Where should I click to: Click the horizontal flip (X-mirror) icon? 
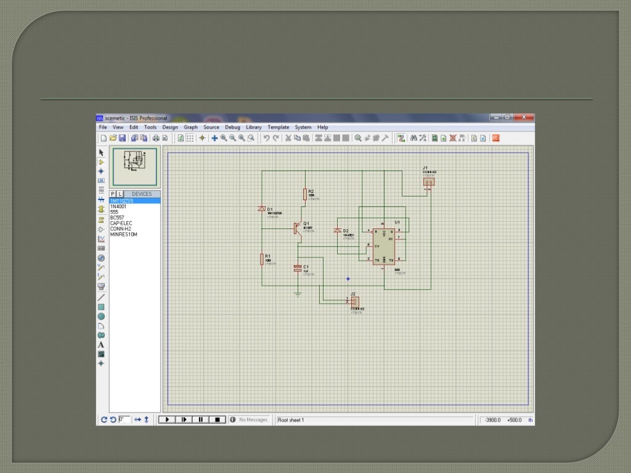[137, 419]
